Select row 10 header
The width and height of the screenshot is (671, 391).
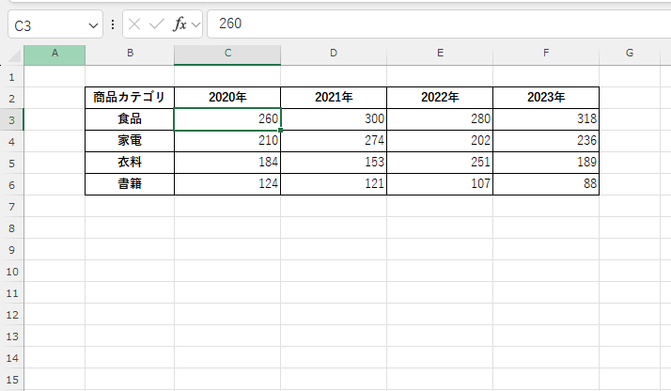point(11,271)
